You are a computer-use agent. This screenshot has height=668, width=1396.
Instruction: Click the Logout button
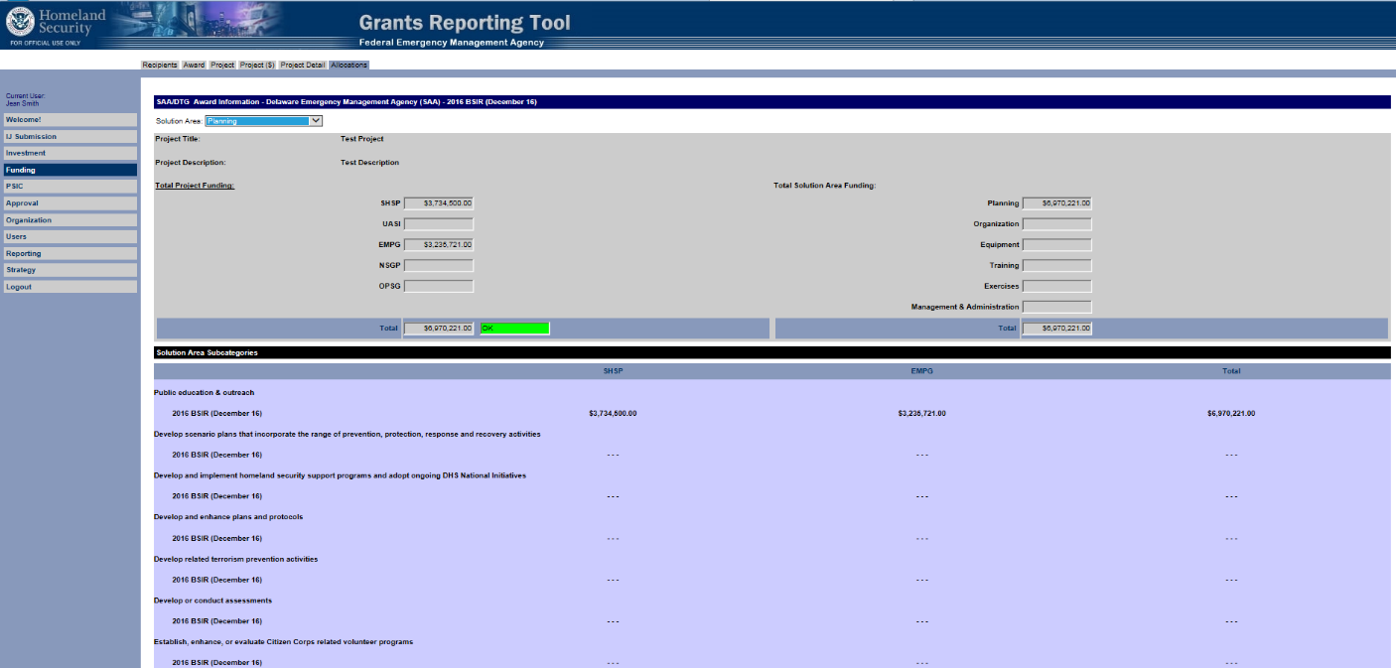(x=70, y=287)
